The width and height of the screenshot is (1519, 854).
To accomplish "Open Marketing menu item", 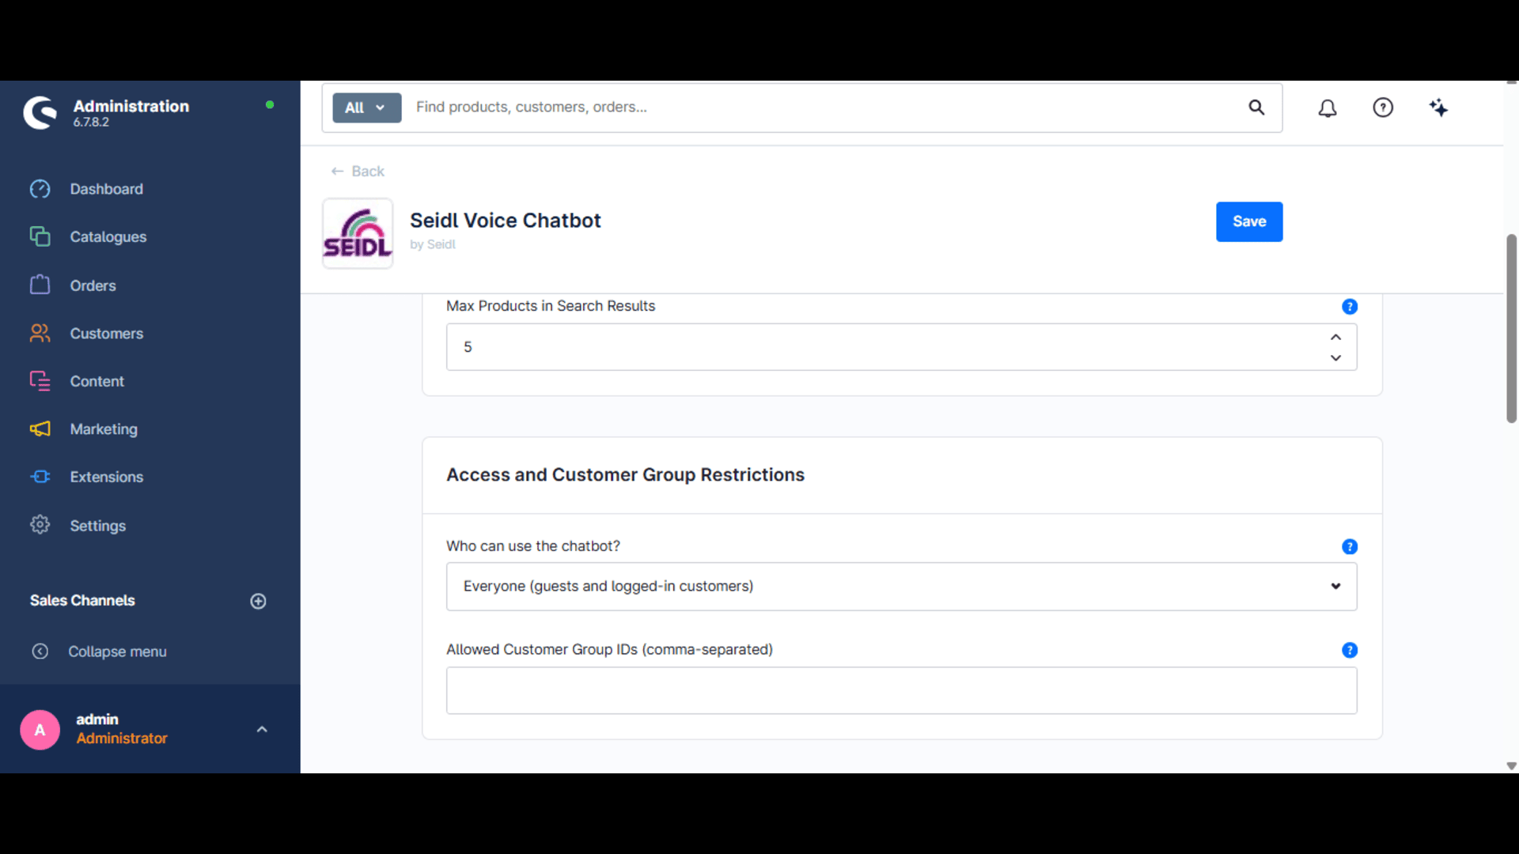I will 104,429.
